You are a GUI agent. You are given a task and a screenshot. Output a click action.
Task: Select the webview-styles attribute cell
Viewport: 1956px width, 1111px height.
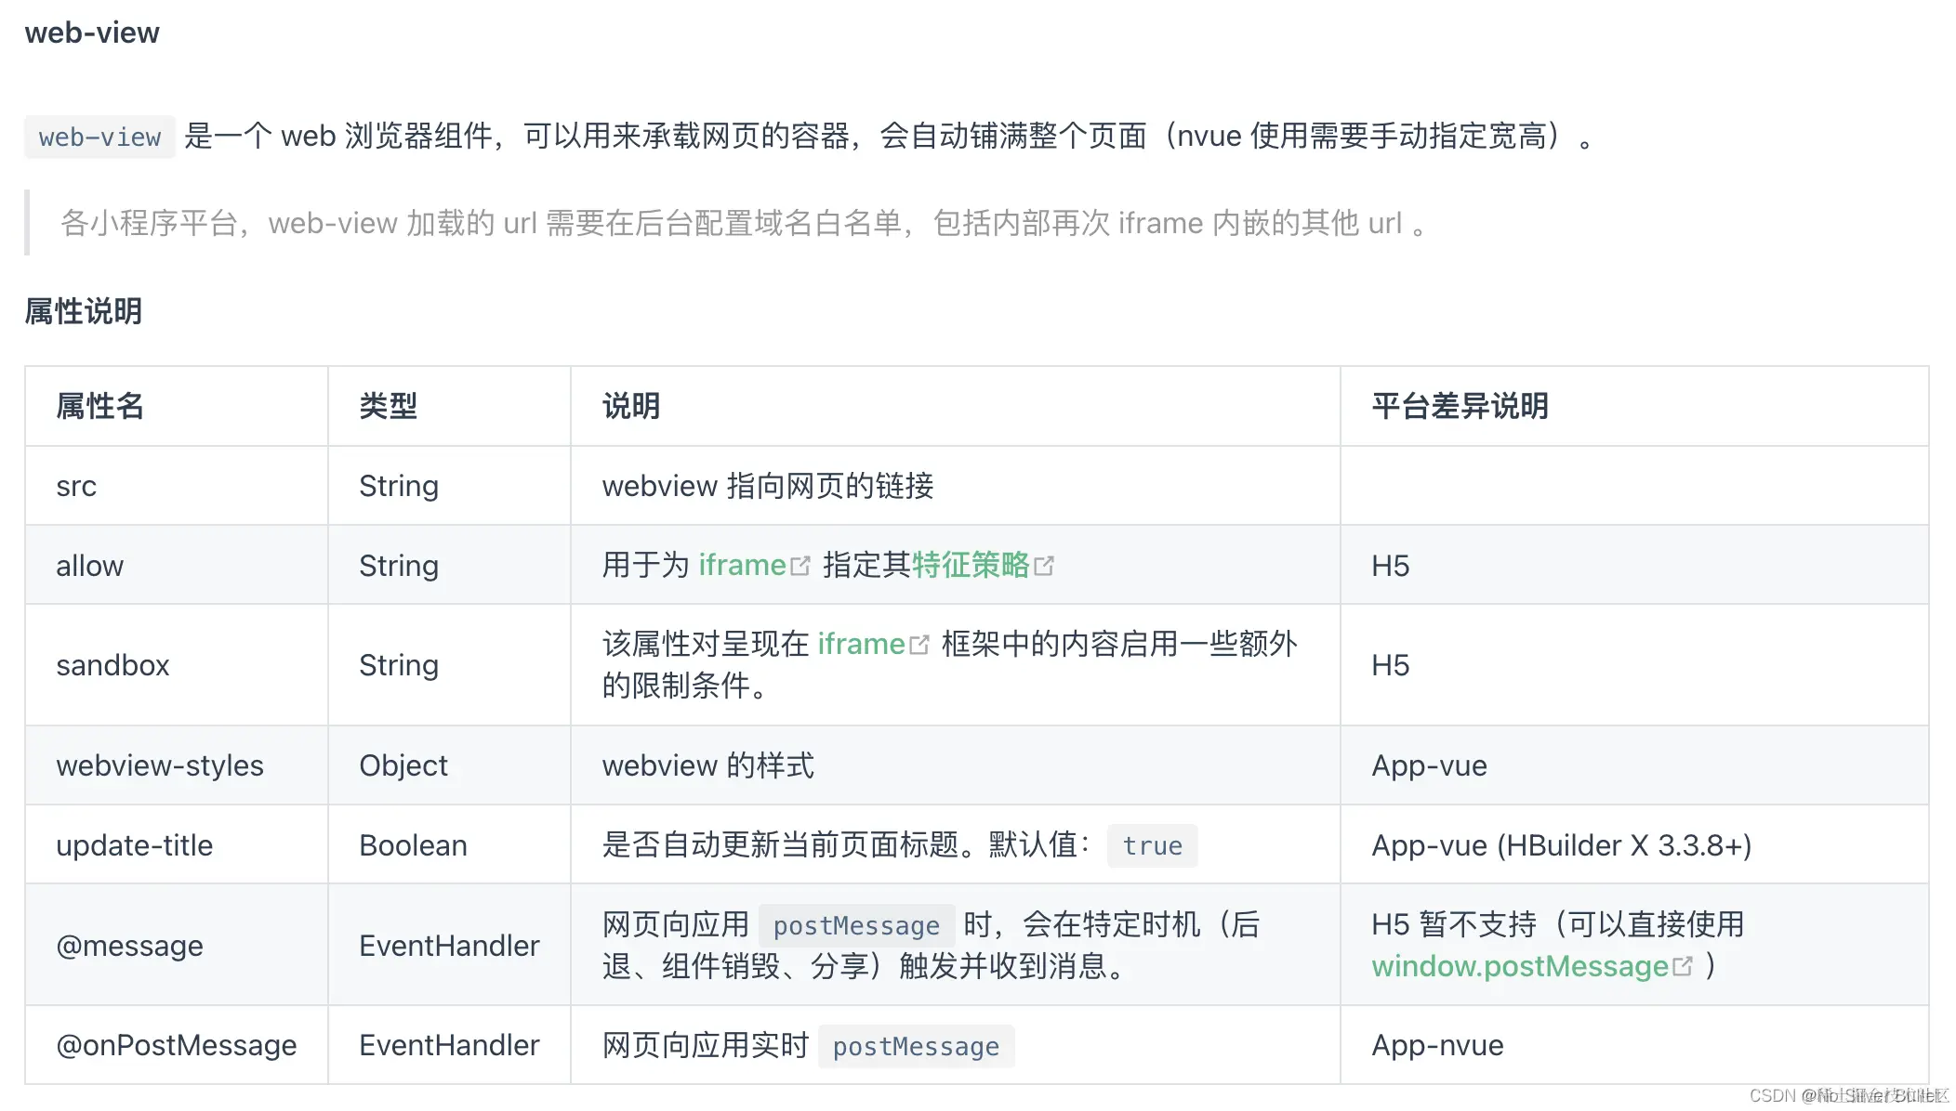160,765
